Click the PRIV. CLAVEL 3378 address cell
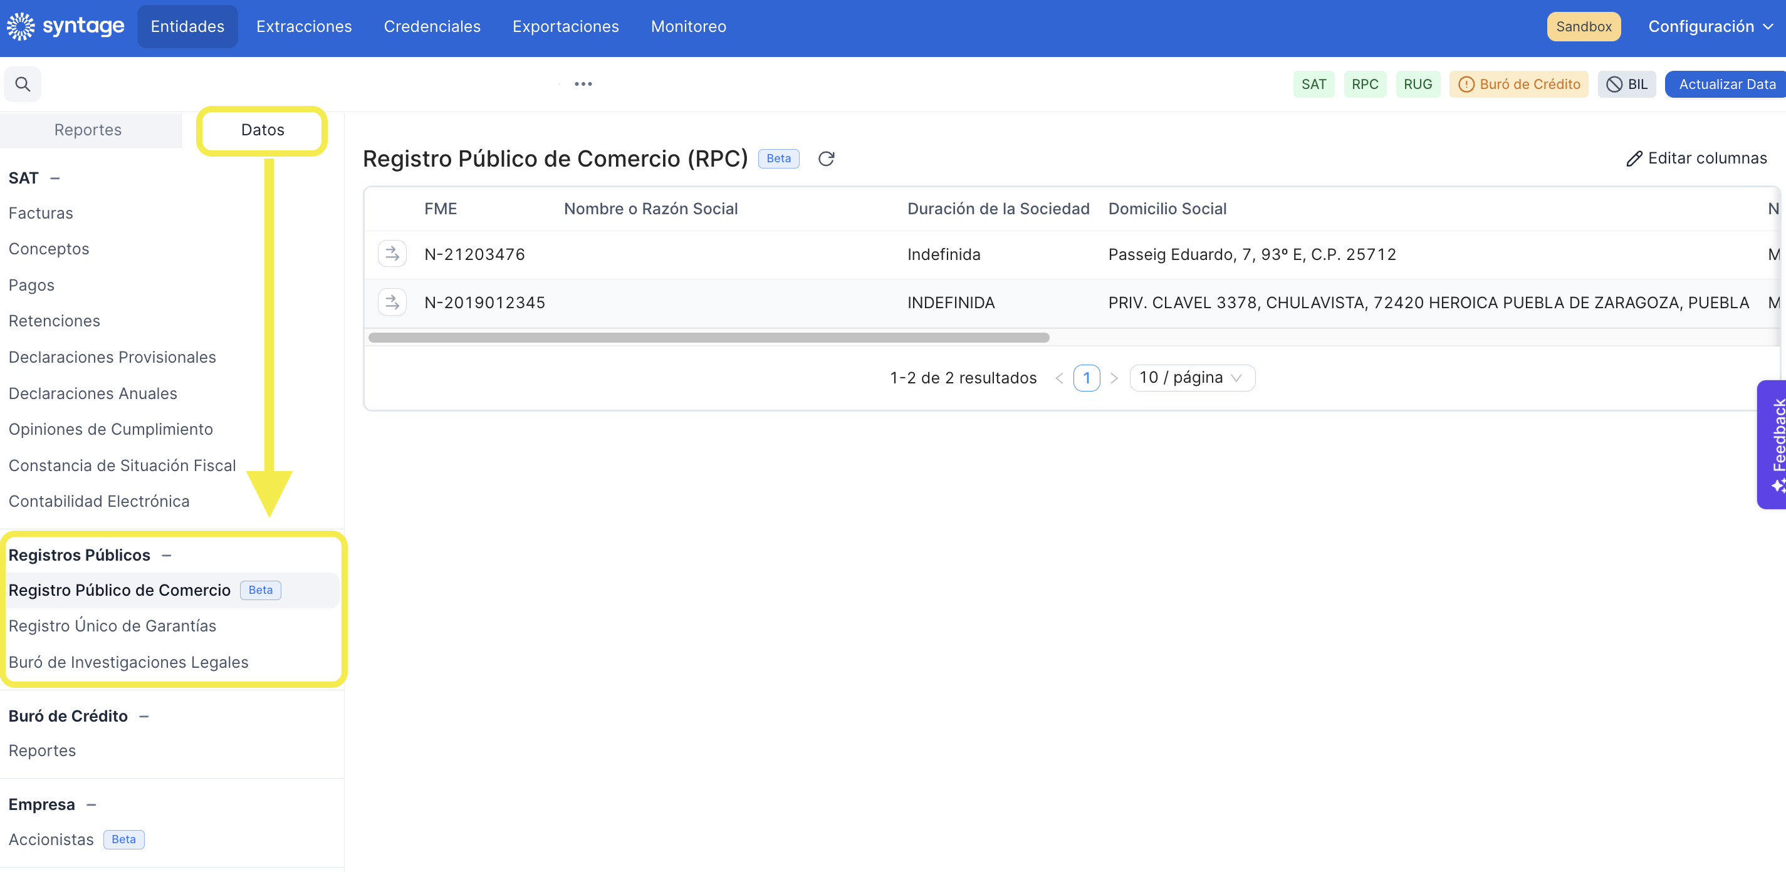This screenshot has height=872, width=1786. (1428, 303)
